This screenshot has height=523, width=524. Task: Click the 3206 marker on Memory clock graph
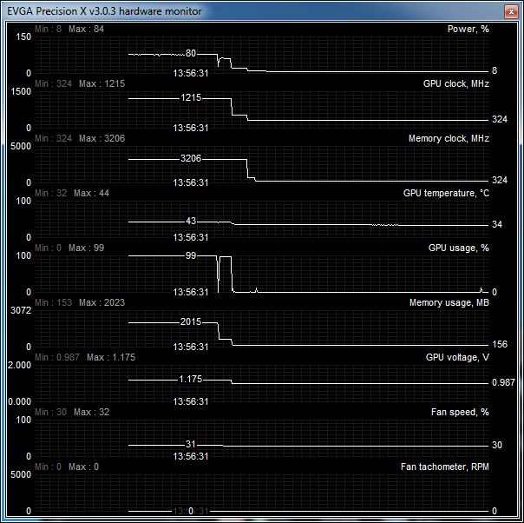click(191, 159)
